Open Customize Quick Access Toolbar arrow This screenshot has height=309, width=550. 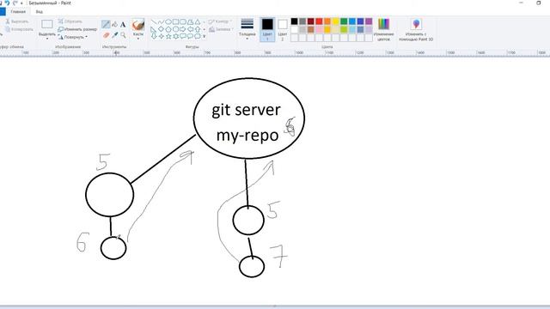[x=22, y=3]
